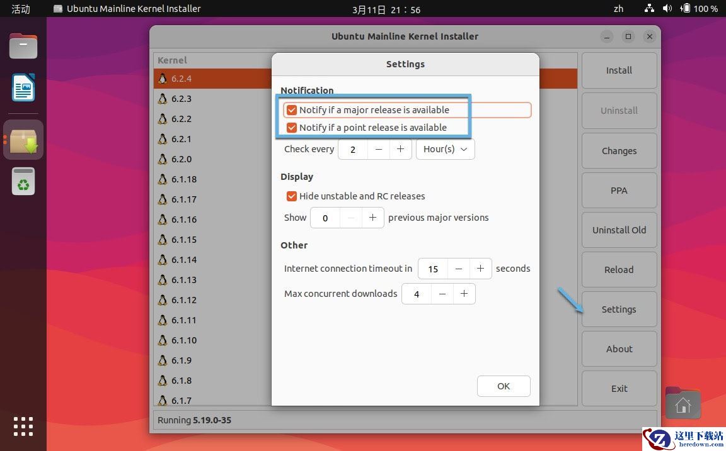Show Applications grid
Viewport: 726px width, 451px height.
(x=23, y=426)
